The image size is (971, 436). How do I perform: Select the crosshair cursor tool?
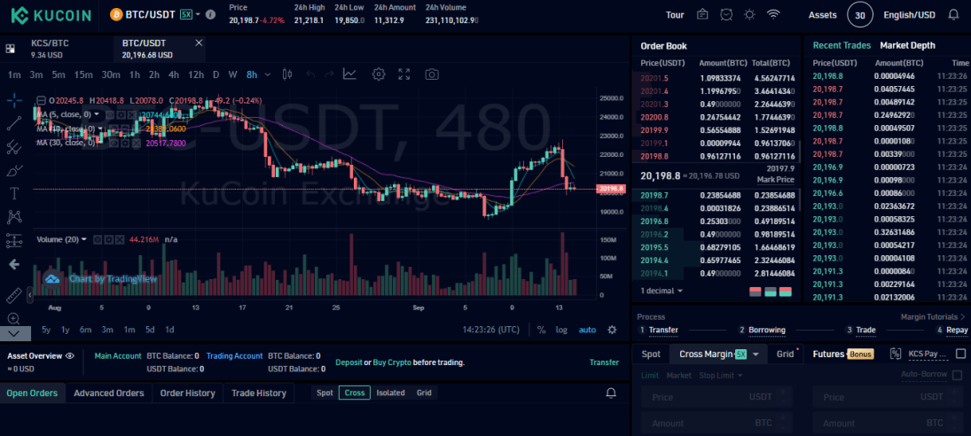point(13,99)
